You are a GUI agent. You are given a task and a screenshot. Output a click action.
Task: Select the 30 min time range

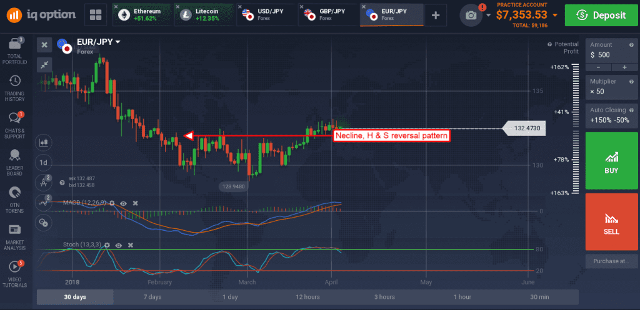coord(539,297)
